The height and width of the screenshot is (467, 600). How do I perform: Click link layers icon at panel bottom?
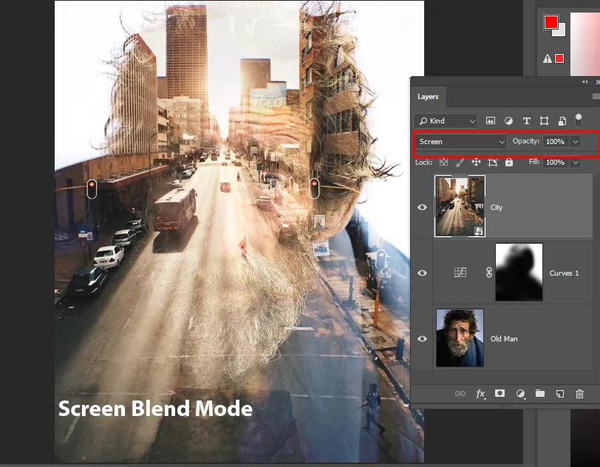pos(460,394)
